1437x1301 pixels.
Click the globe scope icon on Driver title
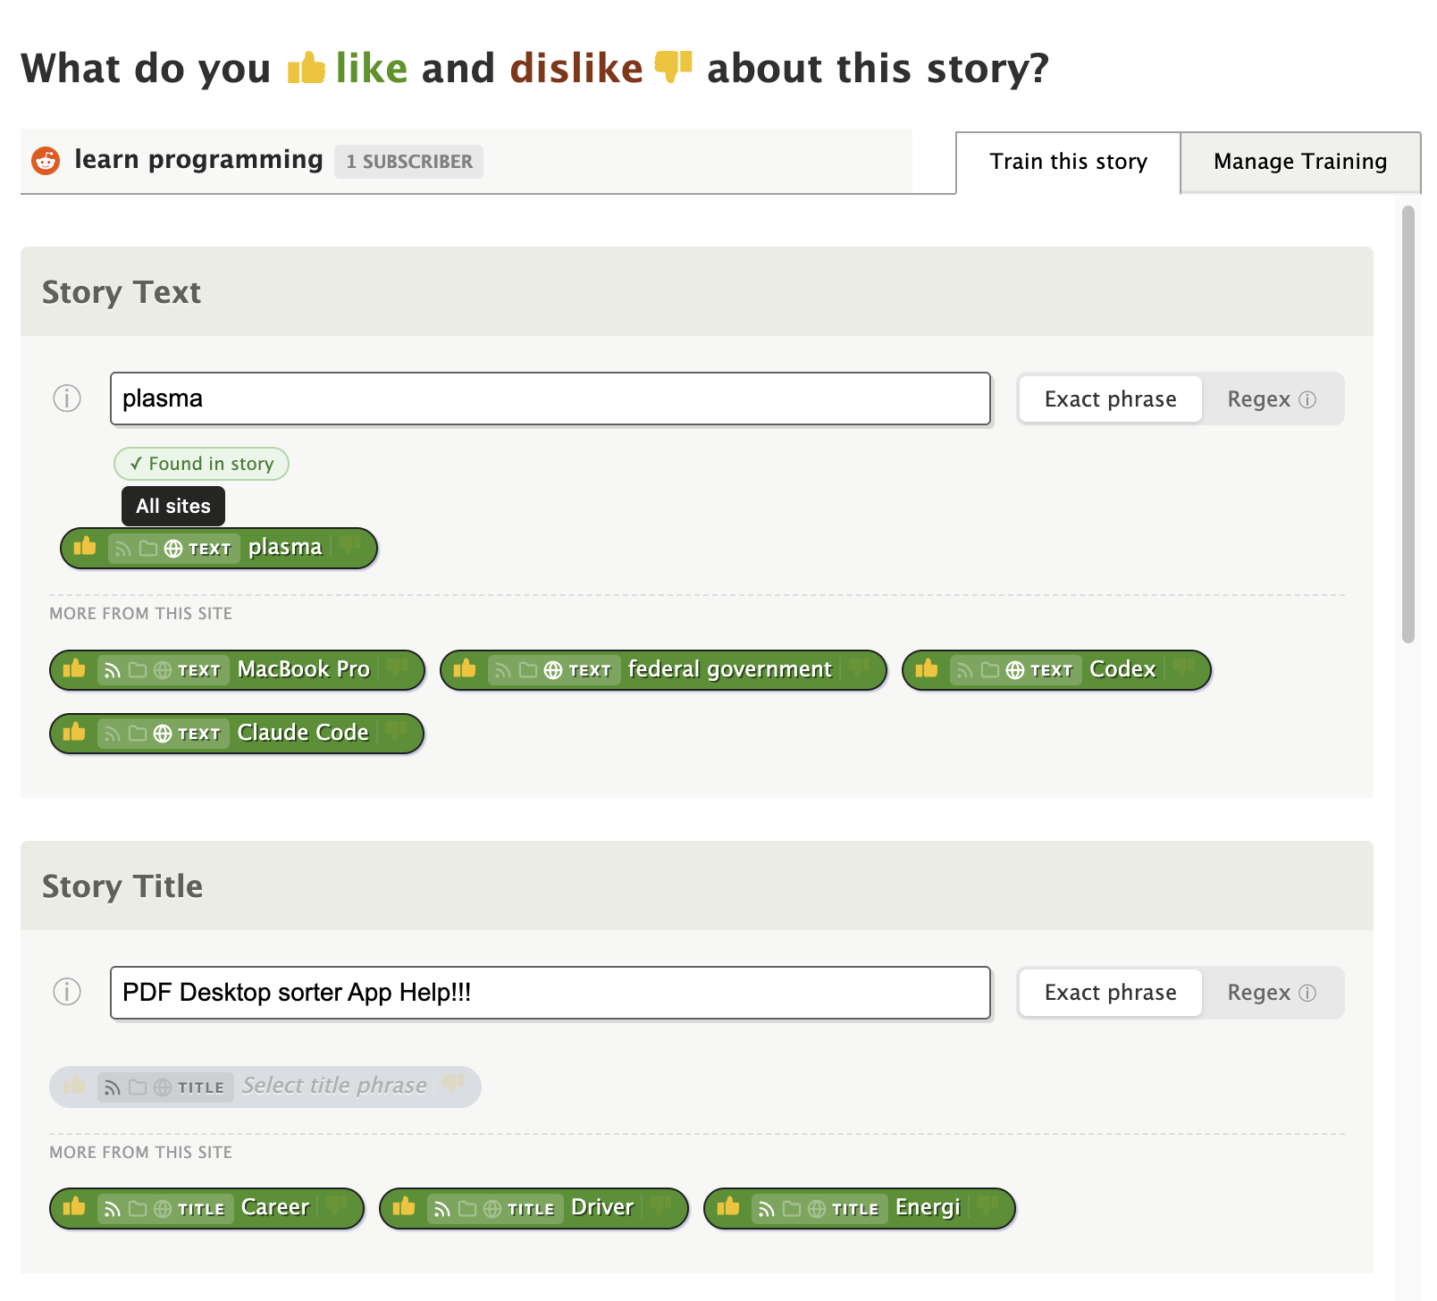(492, 1209)
